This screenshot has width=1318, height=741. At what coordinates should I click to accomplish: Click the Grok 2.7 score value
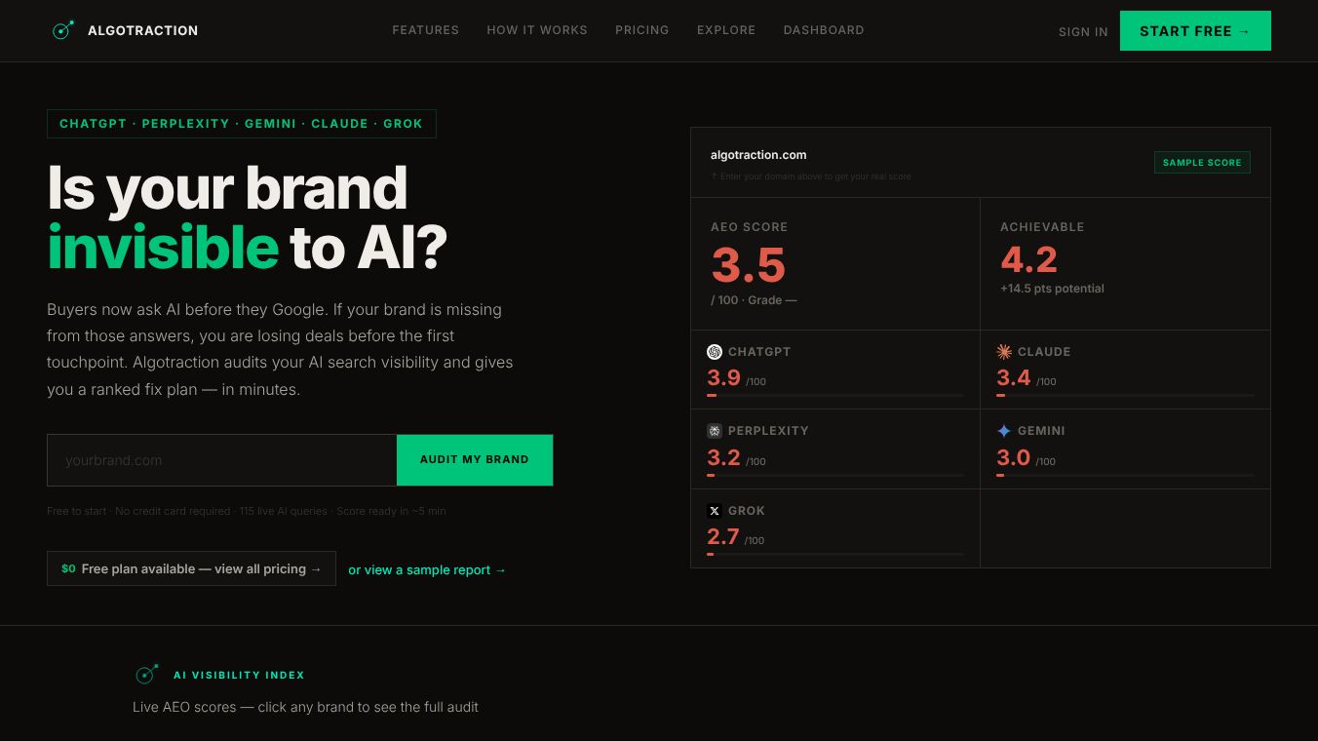coord(723,536)
